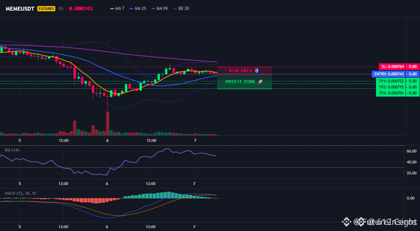Click the red current price 0.000743 in header
The image size is (420, 231).
(81, 8)
